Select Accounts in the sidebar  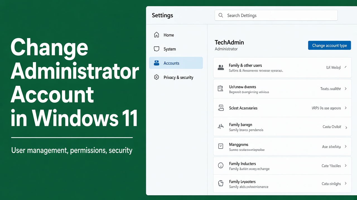click(176, 63)
